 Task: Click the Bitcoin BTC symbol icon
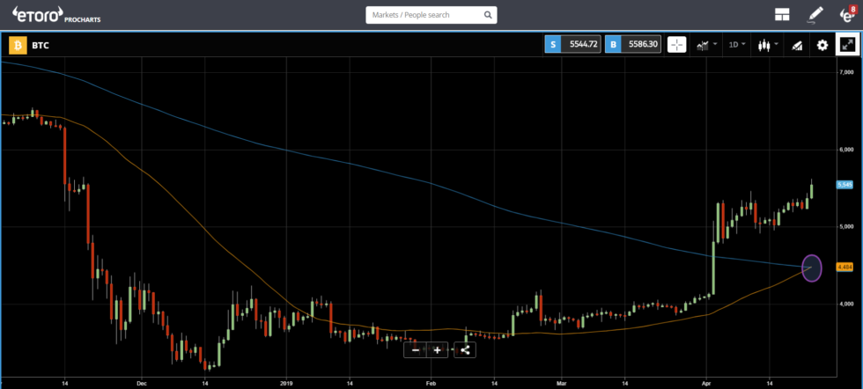click(x=17, y=45)
